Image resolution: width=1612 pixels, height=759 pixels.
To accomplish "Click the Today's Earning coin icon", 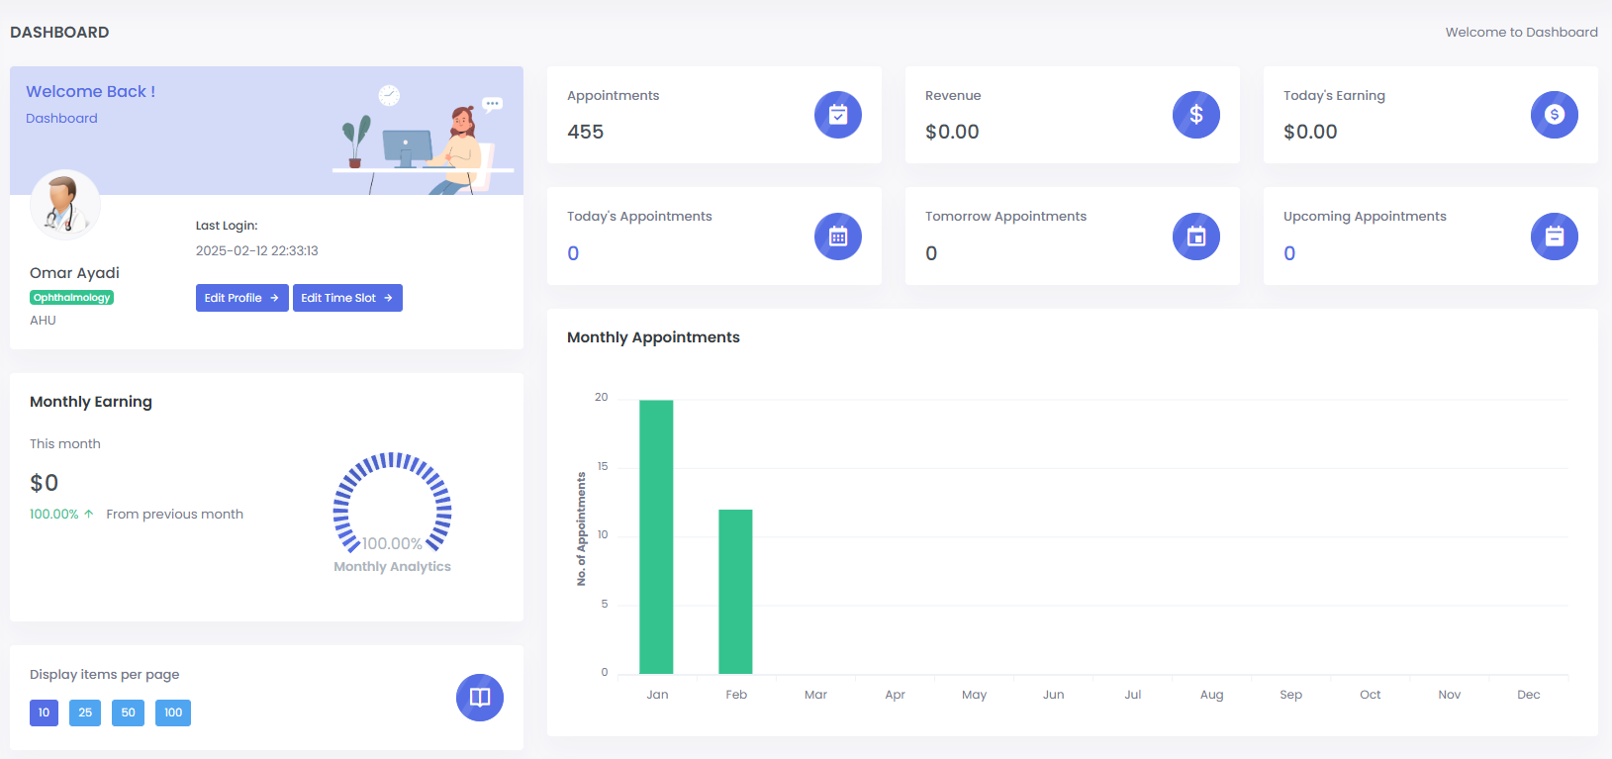I will [x=1554, y=115].
